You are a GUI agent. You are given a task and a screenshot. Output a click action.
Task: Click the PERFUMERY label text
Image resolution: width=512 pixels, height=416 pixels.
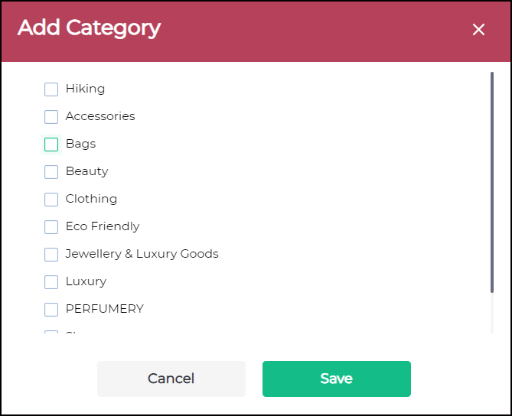(105, 309)
